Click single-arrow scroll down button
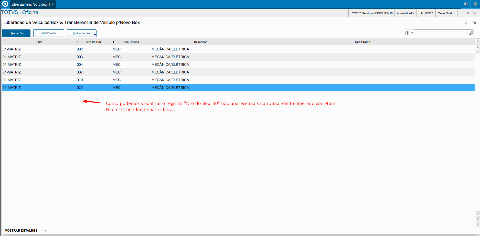Screen dimensions: 480x236 click(477, 214)
